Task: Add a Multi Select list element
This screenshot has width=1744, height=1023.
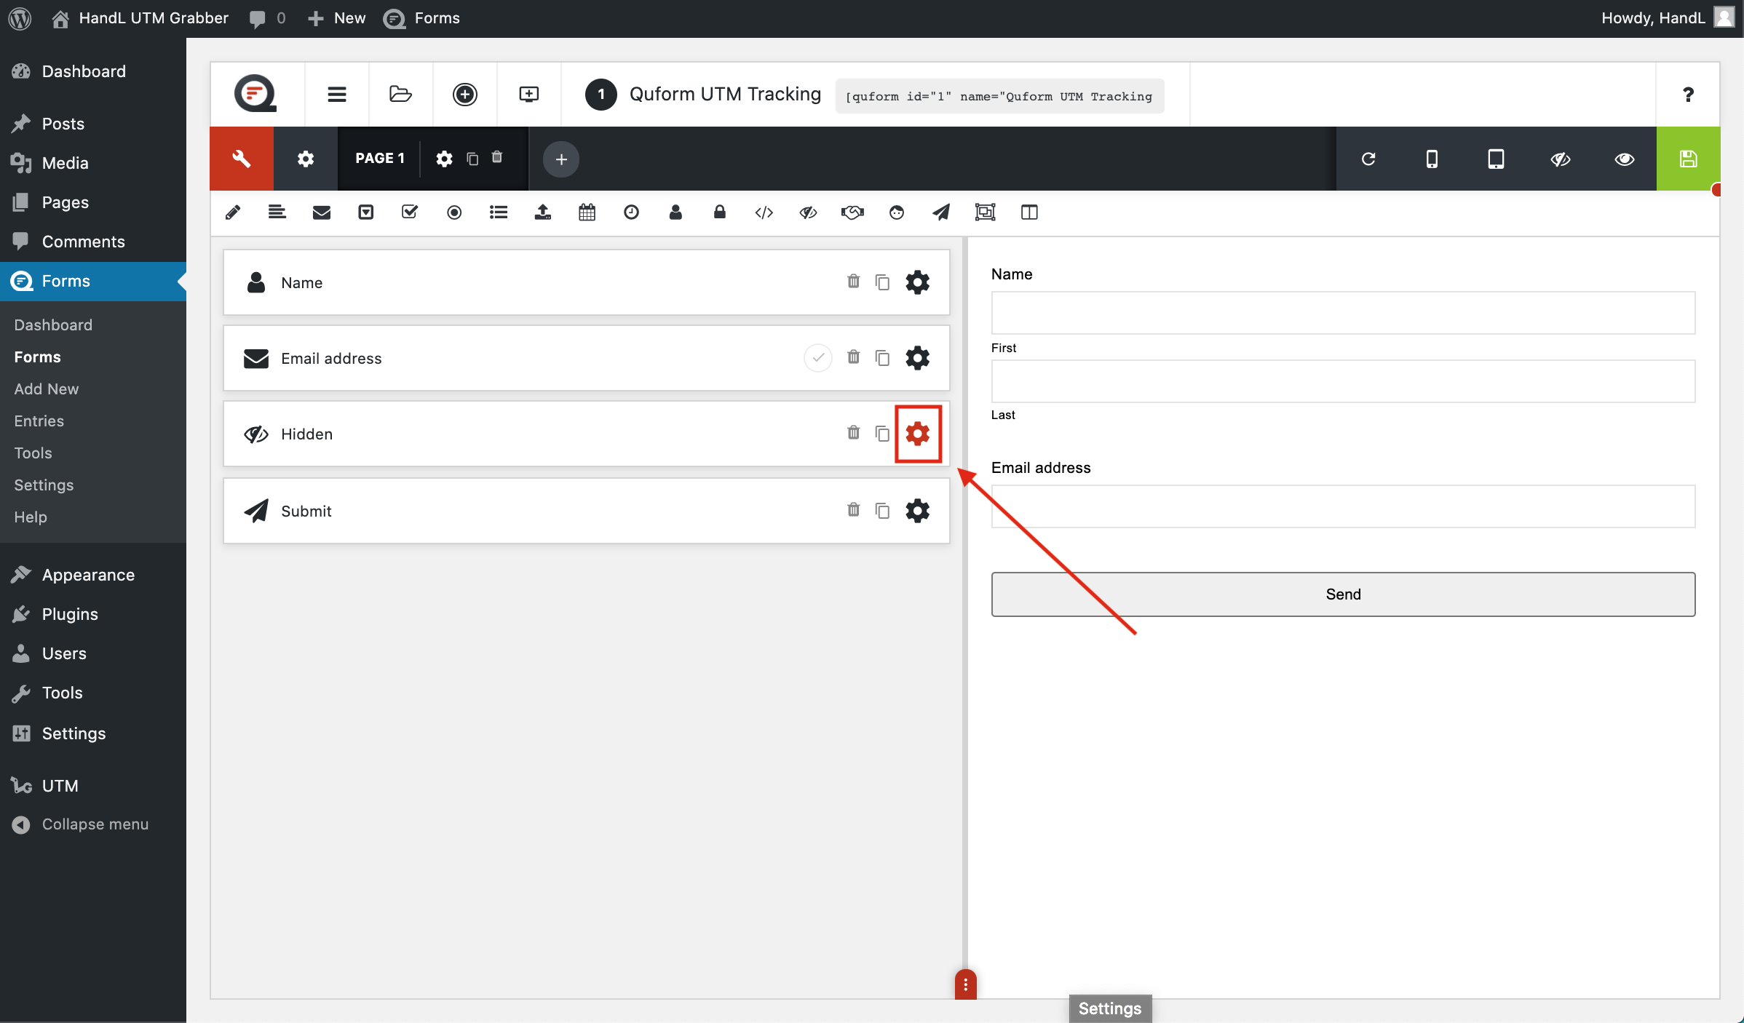Action: (499, 212)
